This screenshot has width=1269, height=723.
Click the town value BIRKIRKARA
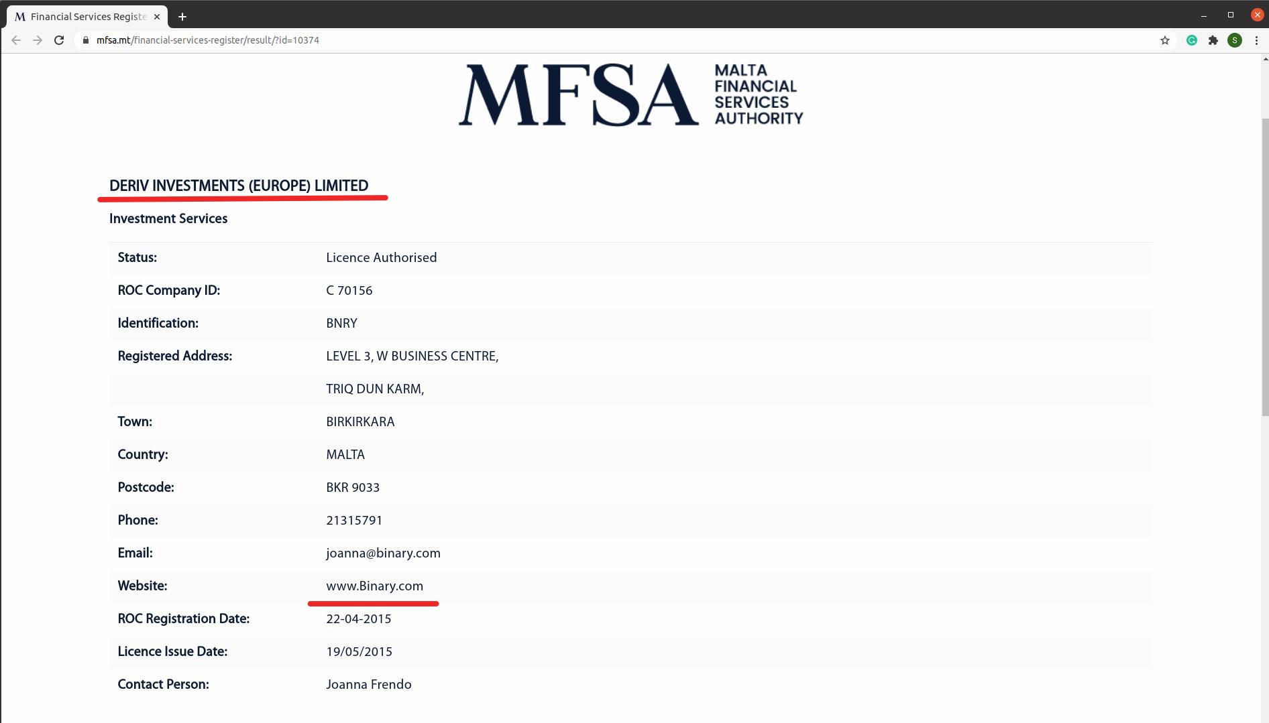(x=360, y=422)
